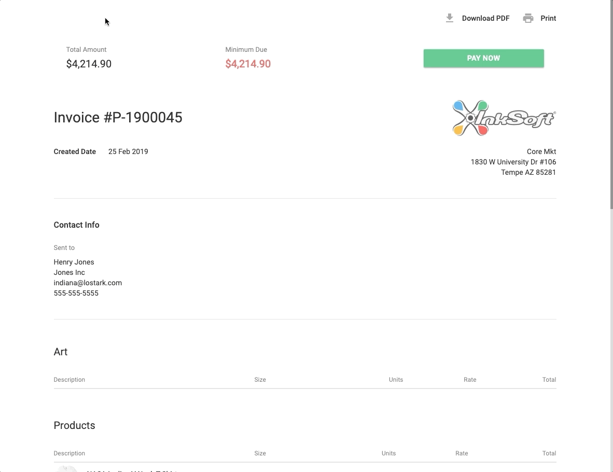Click the Products table Total column header
This screenshot has height=472, width=613.
(549, 453)
